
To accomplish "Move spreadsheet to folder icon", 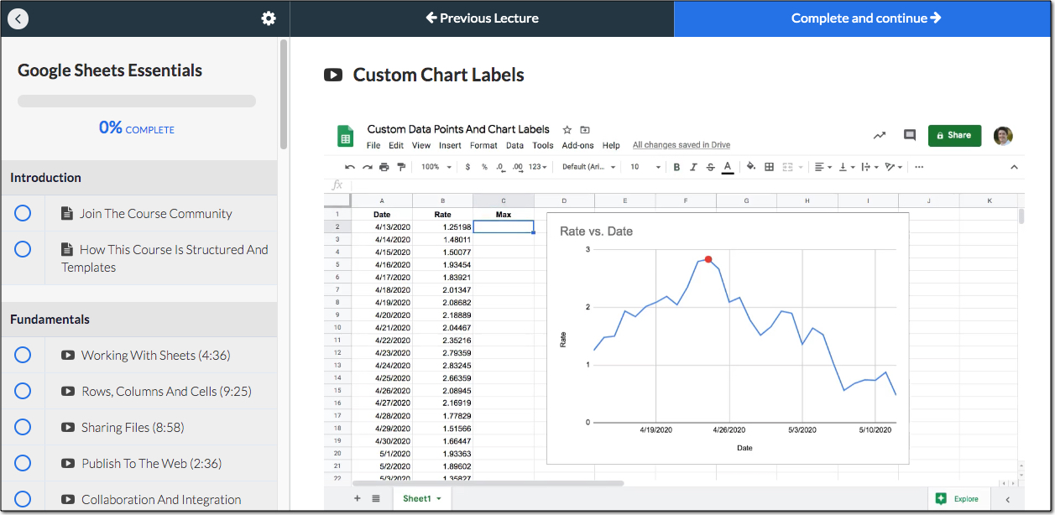I will click(x=585, y=130).
